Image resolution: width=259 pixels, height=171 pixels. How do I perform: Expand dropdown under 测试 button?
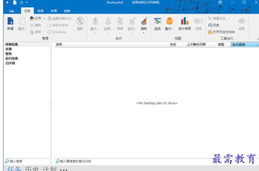coord(132,33)
